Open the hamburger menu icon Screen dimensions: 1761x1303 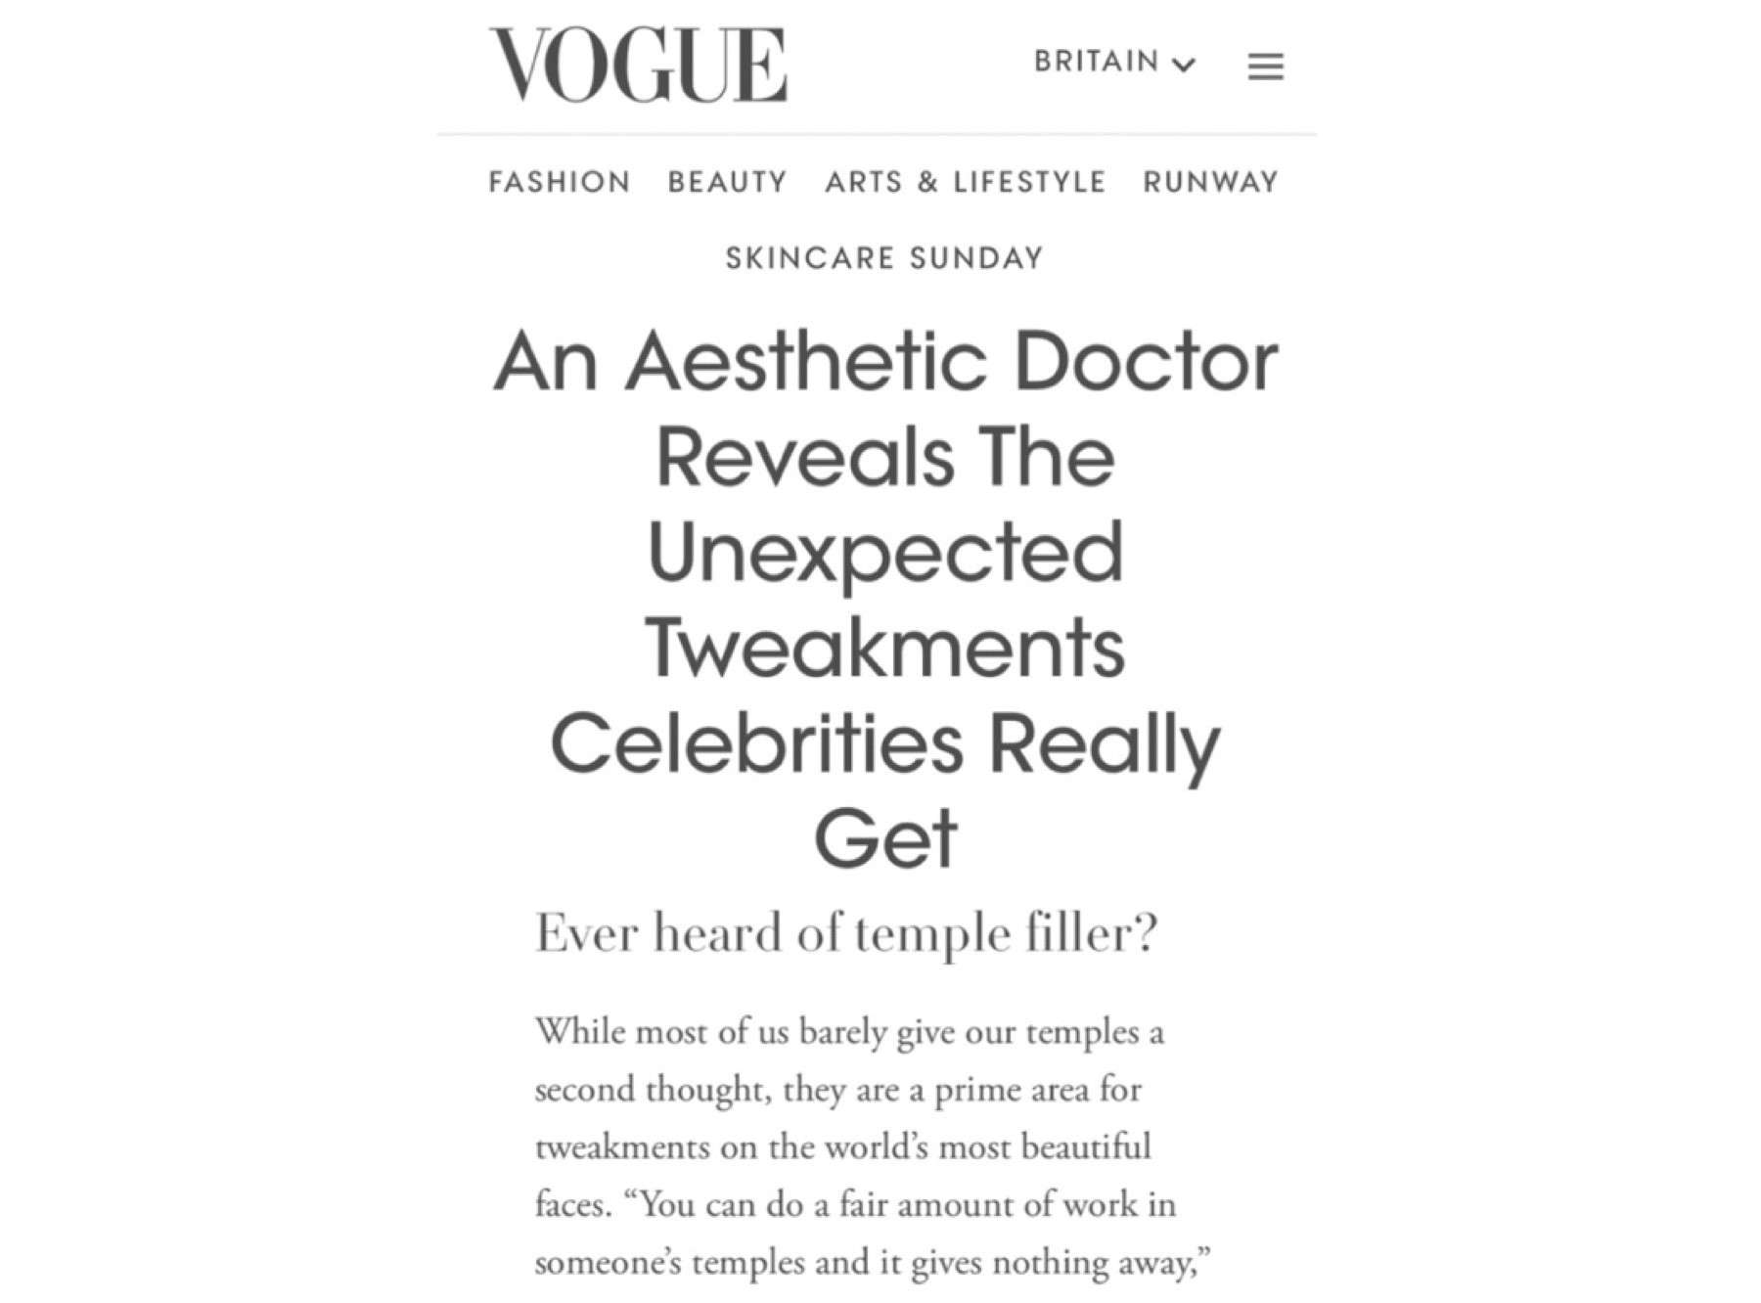coord(1265,66)
